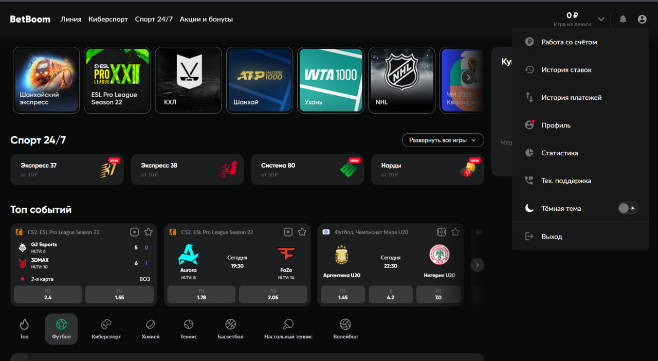Screen dimensions: 658x361
Task: Click the account wallet icon
Action: point(529,42)
